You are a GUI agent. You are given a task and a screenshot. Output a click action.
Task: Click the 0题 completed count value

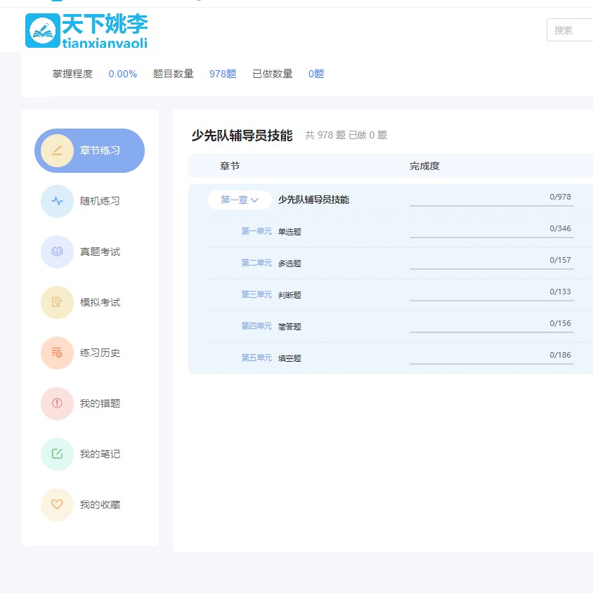[316, 74]
